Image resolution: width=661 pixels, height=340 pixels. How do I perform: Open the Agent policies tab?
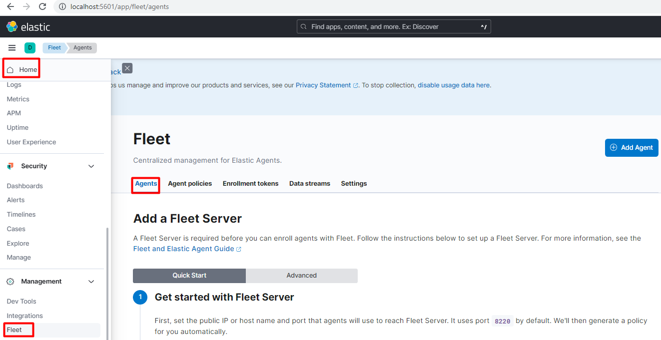(x=190, y=184)
